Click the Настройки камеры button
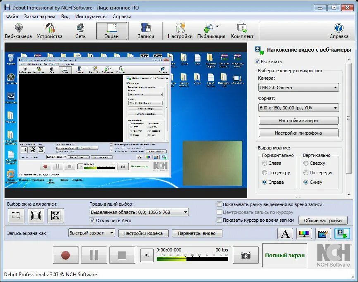Image resolution: width=358 pixels, height=282 pixels. tap(298, 121)
